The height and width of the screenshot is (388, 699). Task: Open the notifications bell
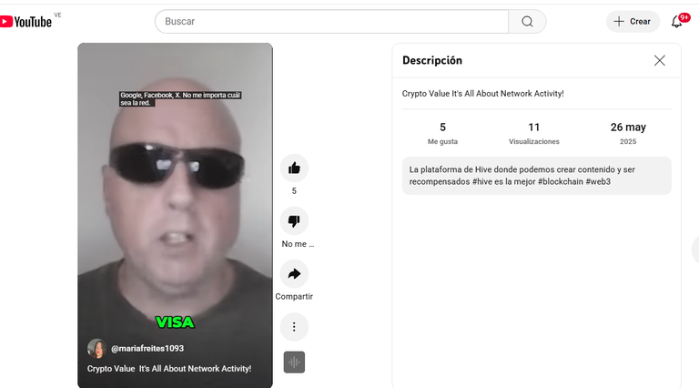click(x=677, y=21)
